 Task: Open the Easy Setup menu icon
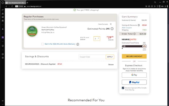[x=165, y=6]
